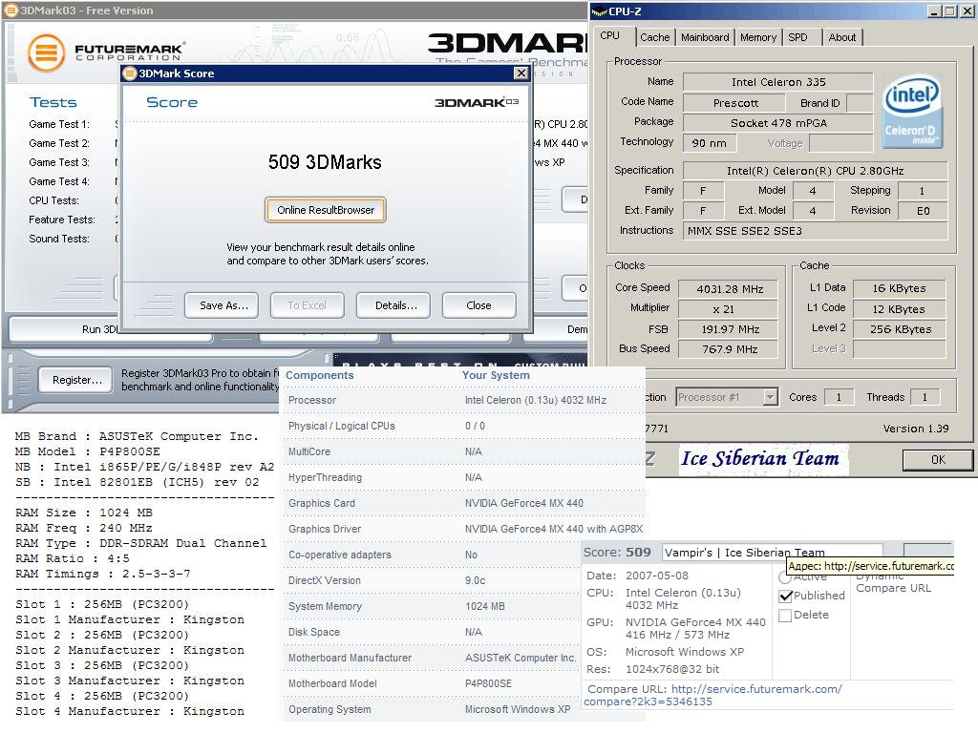Click the Instructions MMX SSE SSE2 SSE3 field
The width and height of the screenshot is (978, 733).
[815, 231]
